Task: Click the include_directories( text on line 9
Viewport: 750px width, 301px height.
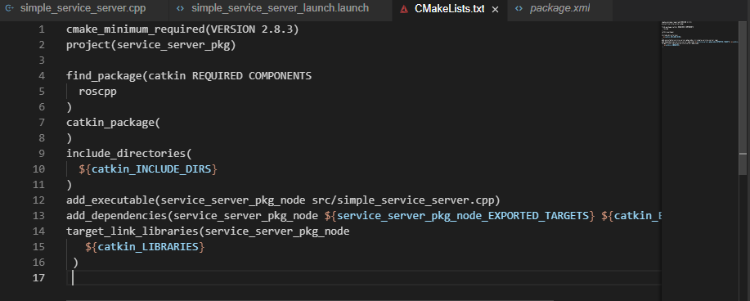Action: [x=129, y=154]
